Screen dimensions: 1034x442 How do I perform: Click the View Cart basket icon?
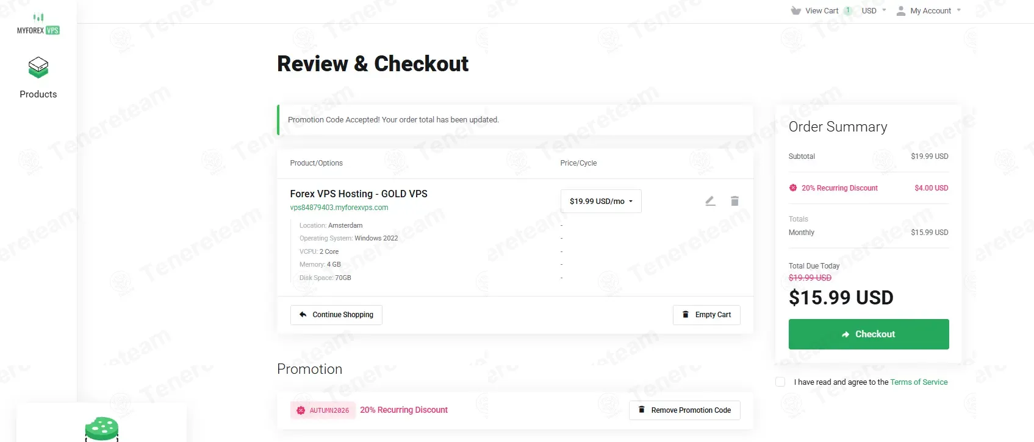point(795,11)
